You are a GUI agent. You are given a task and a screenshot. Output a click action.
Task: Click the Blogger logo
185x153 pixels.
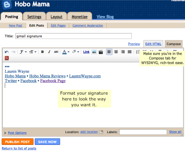(x=7, y=5)
